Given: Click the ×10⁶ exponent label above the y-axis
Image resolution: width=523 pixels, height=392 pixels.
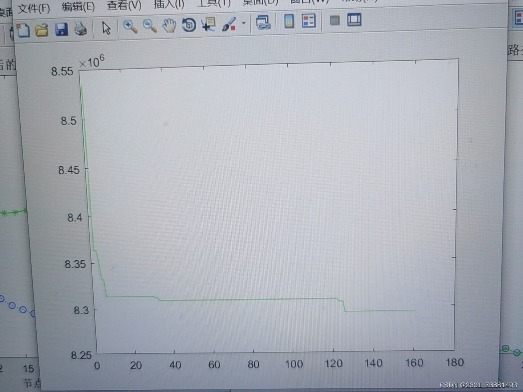Looking at the screenshot, I should (92, 62).
